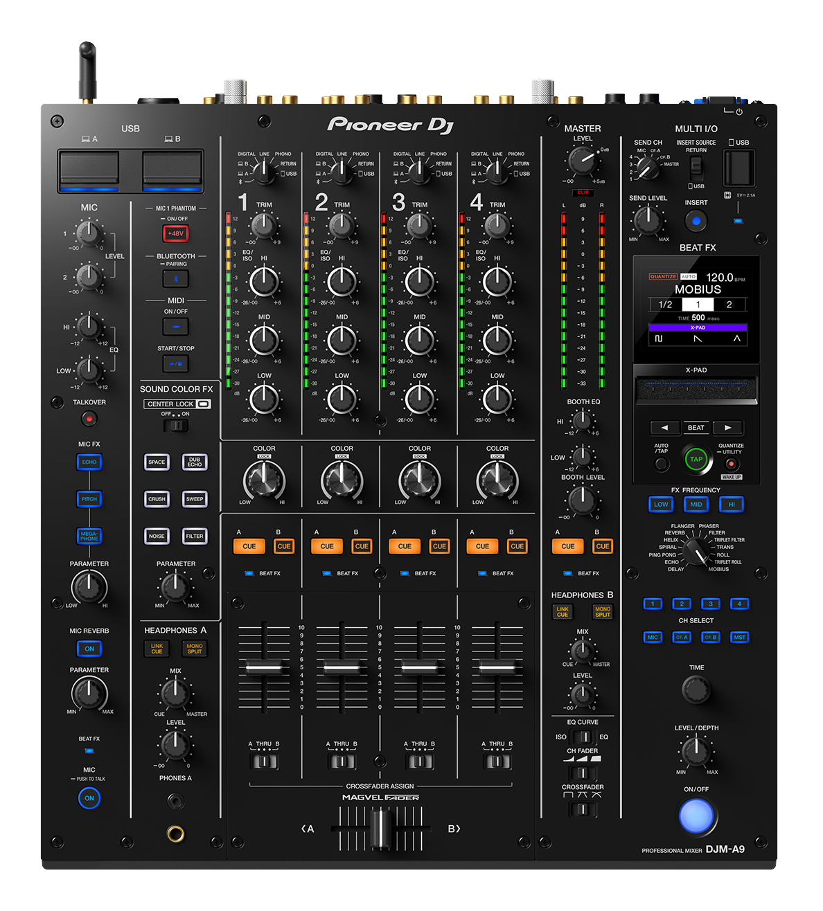The height and width of the screenshot is (911, 823).
Task: Select CH SELECT button 1
Action: [x=653, y=604]
